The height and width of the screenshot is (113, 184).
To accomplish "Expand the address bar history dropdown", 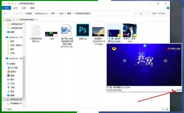I will click(x=135, y=14).
